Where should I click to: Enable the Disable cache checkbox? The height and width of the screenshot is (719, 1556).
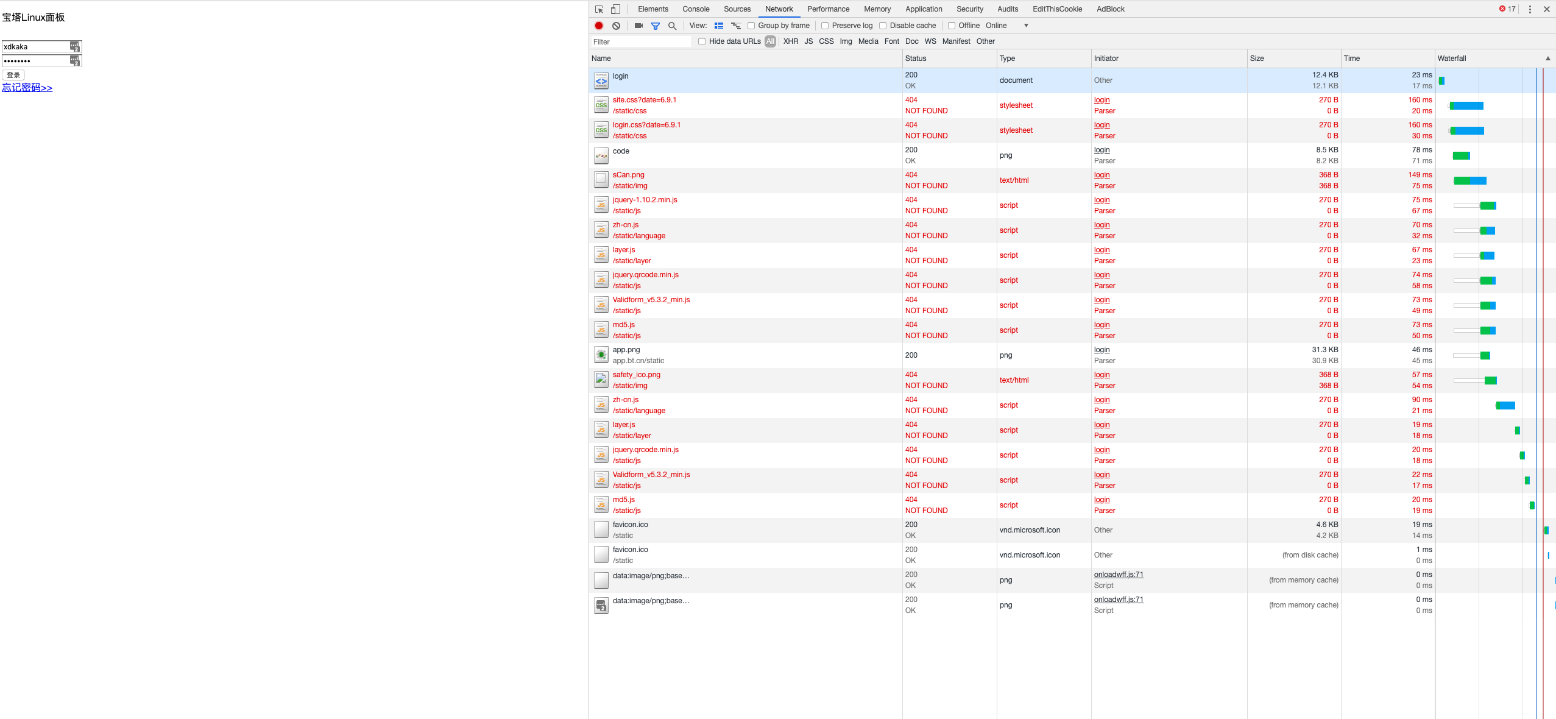[882, 26]
